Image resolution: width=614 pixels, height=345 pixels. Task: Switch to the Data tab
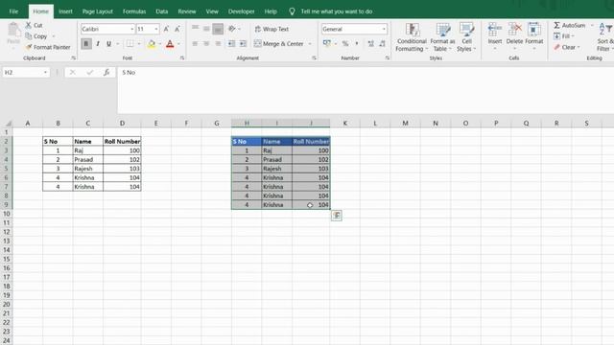tap(162, 11)
